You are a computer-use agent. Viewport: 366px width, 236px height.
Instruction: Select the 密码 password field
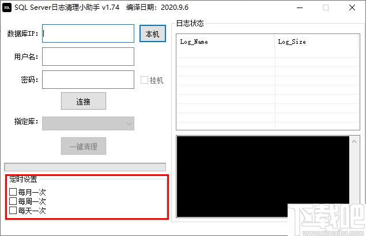88,80
